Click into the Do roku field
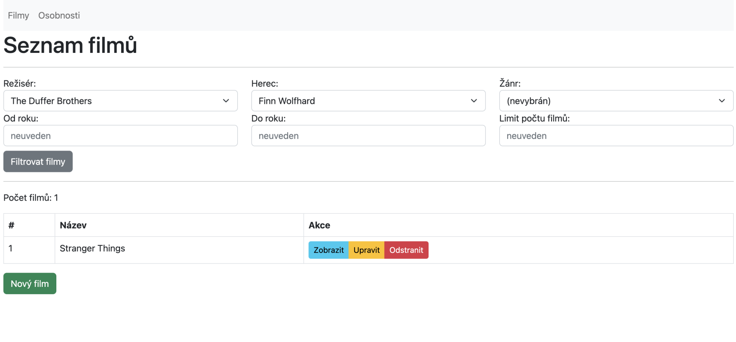 click(368, 136)
